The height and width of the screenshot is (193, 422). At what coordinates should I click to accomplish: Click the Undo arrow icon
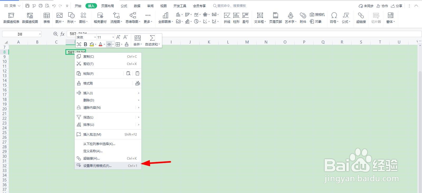(x=54, y=6)
